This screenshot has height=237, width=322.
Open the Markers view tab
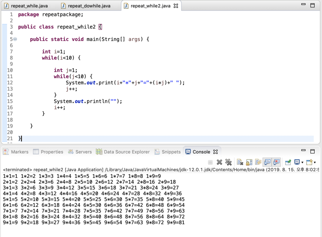tap(16, 152)
